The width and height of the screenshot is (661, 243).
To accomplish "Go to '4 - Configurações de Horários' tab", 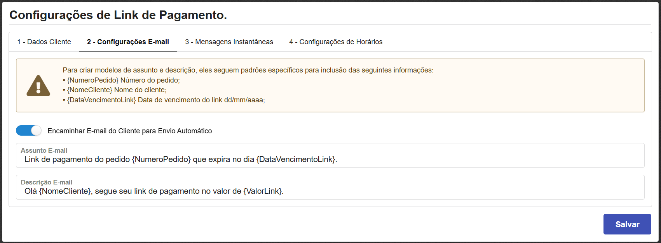I will coord(336,42).
